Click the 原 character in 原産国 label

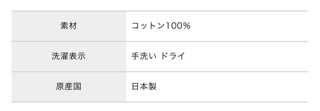click(x=60, y=86)
